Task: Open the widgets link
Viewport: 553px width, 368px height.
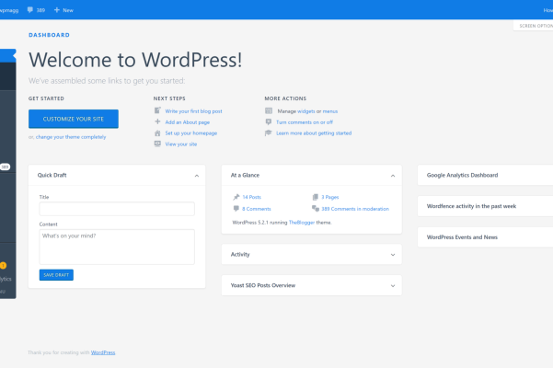Action: tap(306, 111)
